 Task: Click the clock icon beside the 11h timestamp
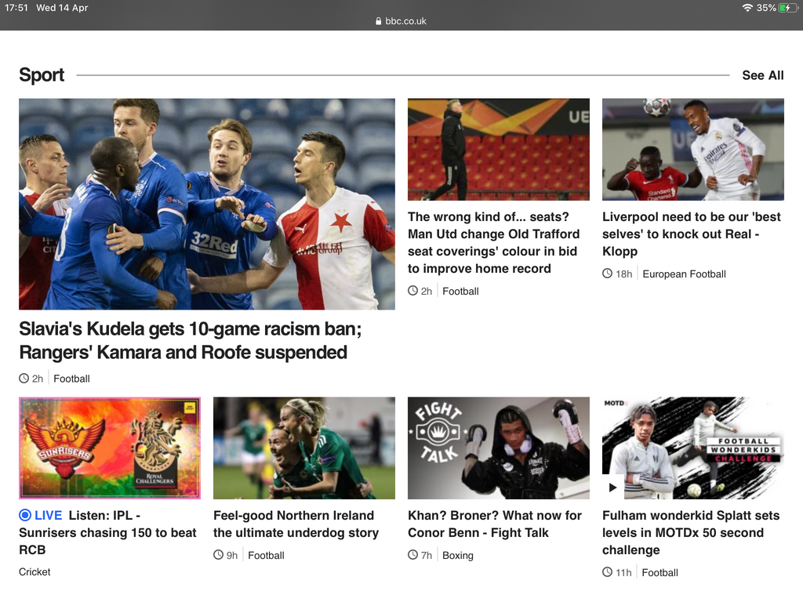pos(608,571)
